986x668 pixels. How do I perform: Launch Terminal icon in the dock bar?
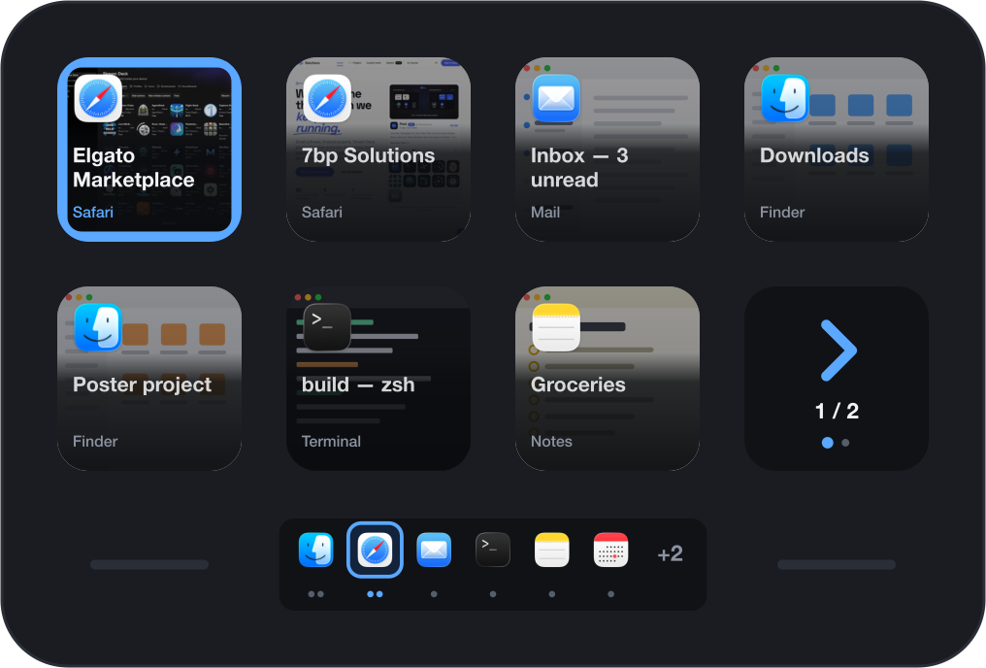coord(493,550)
